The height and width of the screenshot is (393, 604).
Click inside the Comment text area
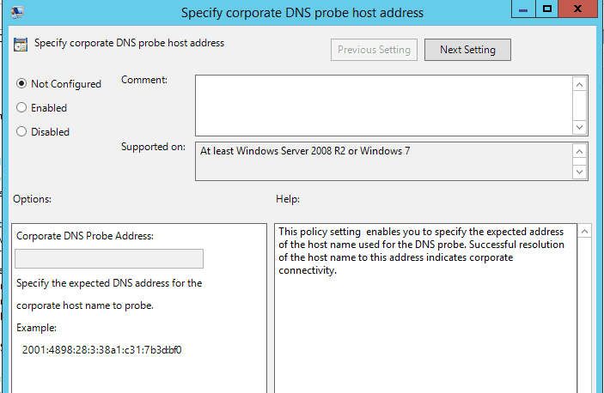pos(384,106)
